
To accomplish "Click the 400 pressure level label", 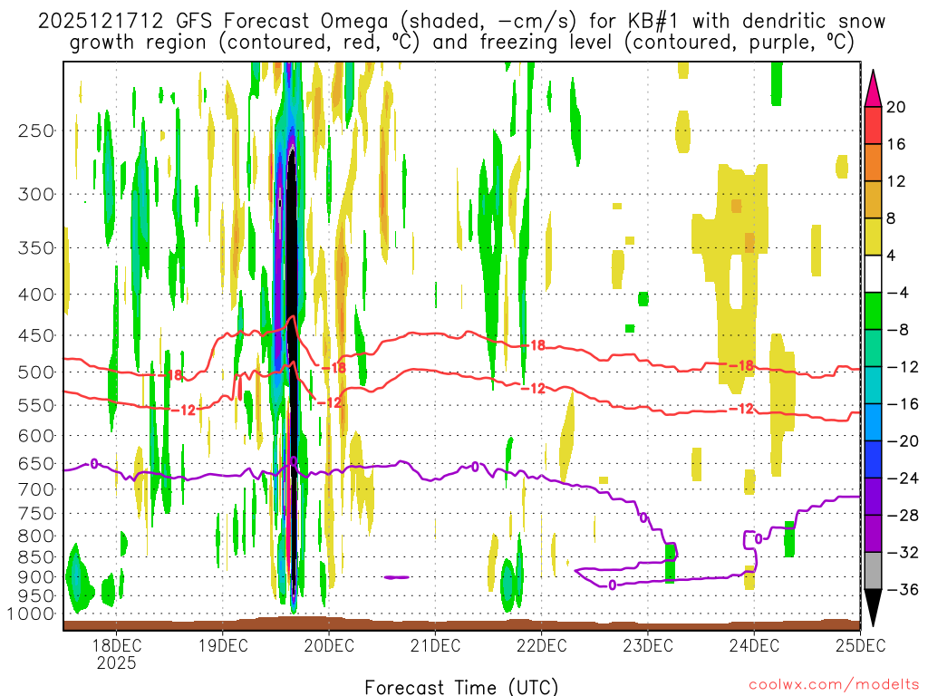I will tap(36, 295).
